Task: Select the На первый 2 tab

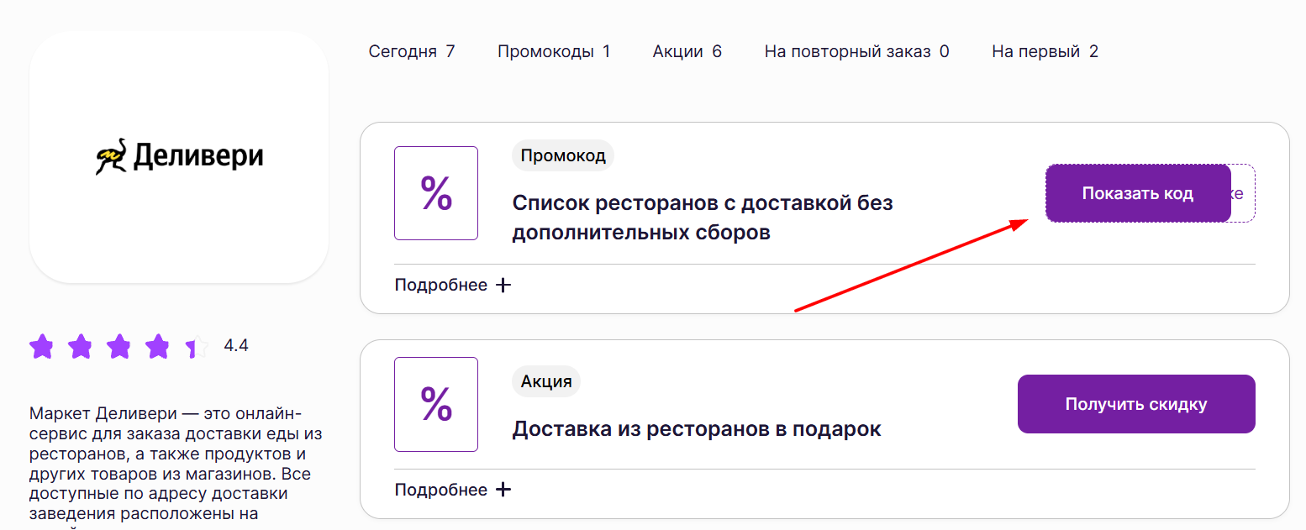Action: point(1044,50)
